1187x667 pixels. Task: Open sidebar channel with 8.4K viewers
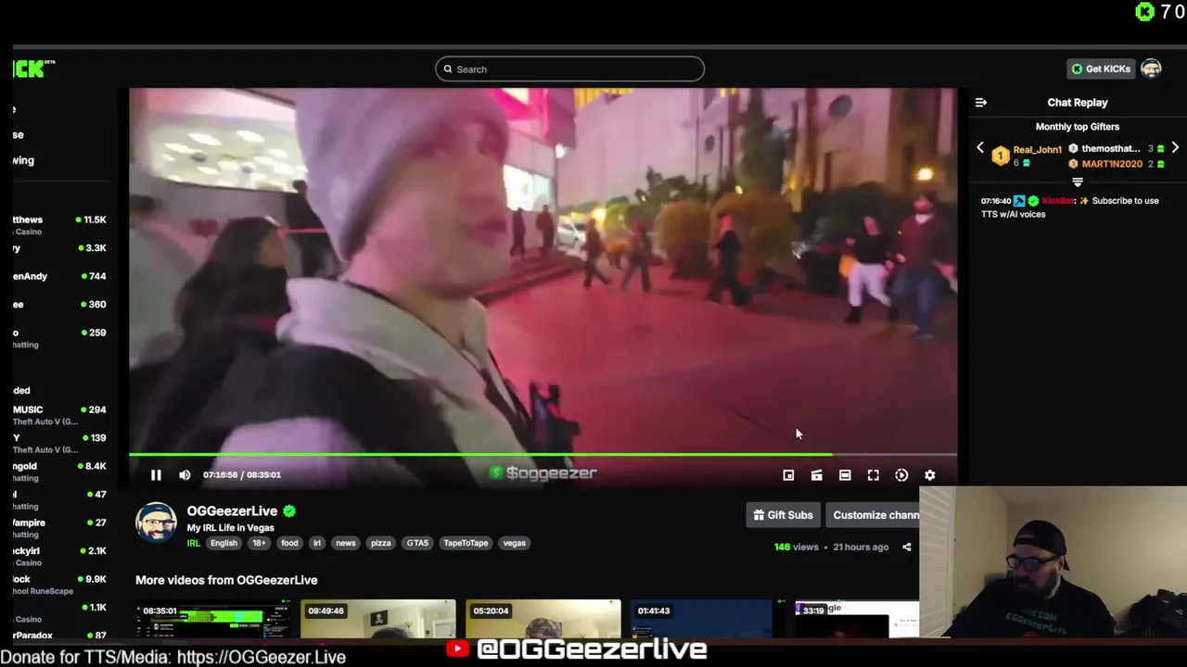coord(60,471)
